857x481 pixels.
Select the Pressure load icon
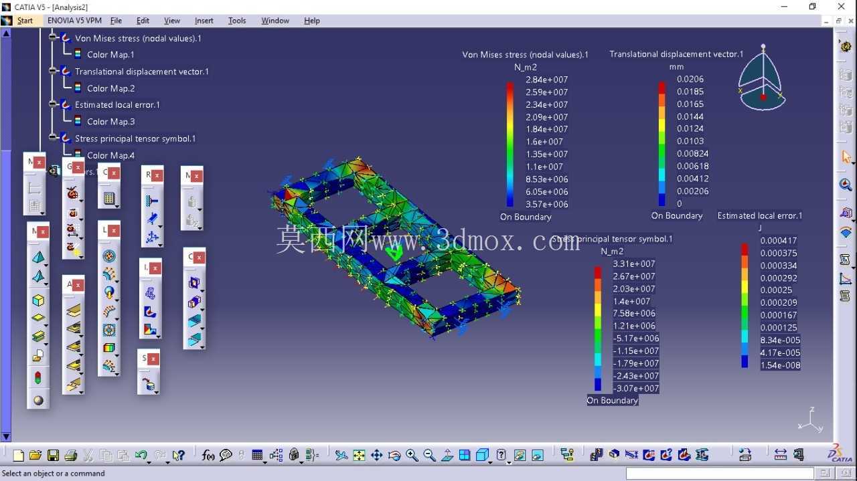(109, 256)
